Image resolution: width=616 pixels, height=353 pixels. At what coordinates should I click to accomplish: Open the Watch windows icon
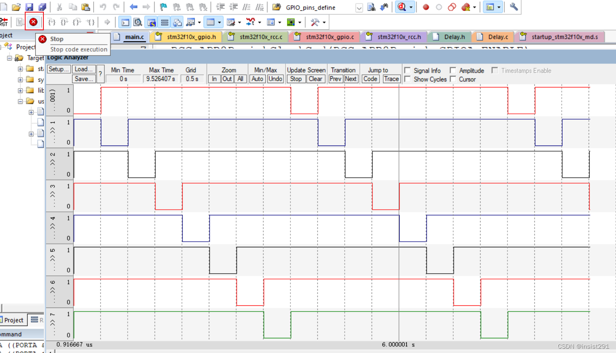click(191, 22)
